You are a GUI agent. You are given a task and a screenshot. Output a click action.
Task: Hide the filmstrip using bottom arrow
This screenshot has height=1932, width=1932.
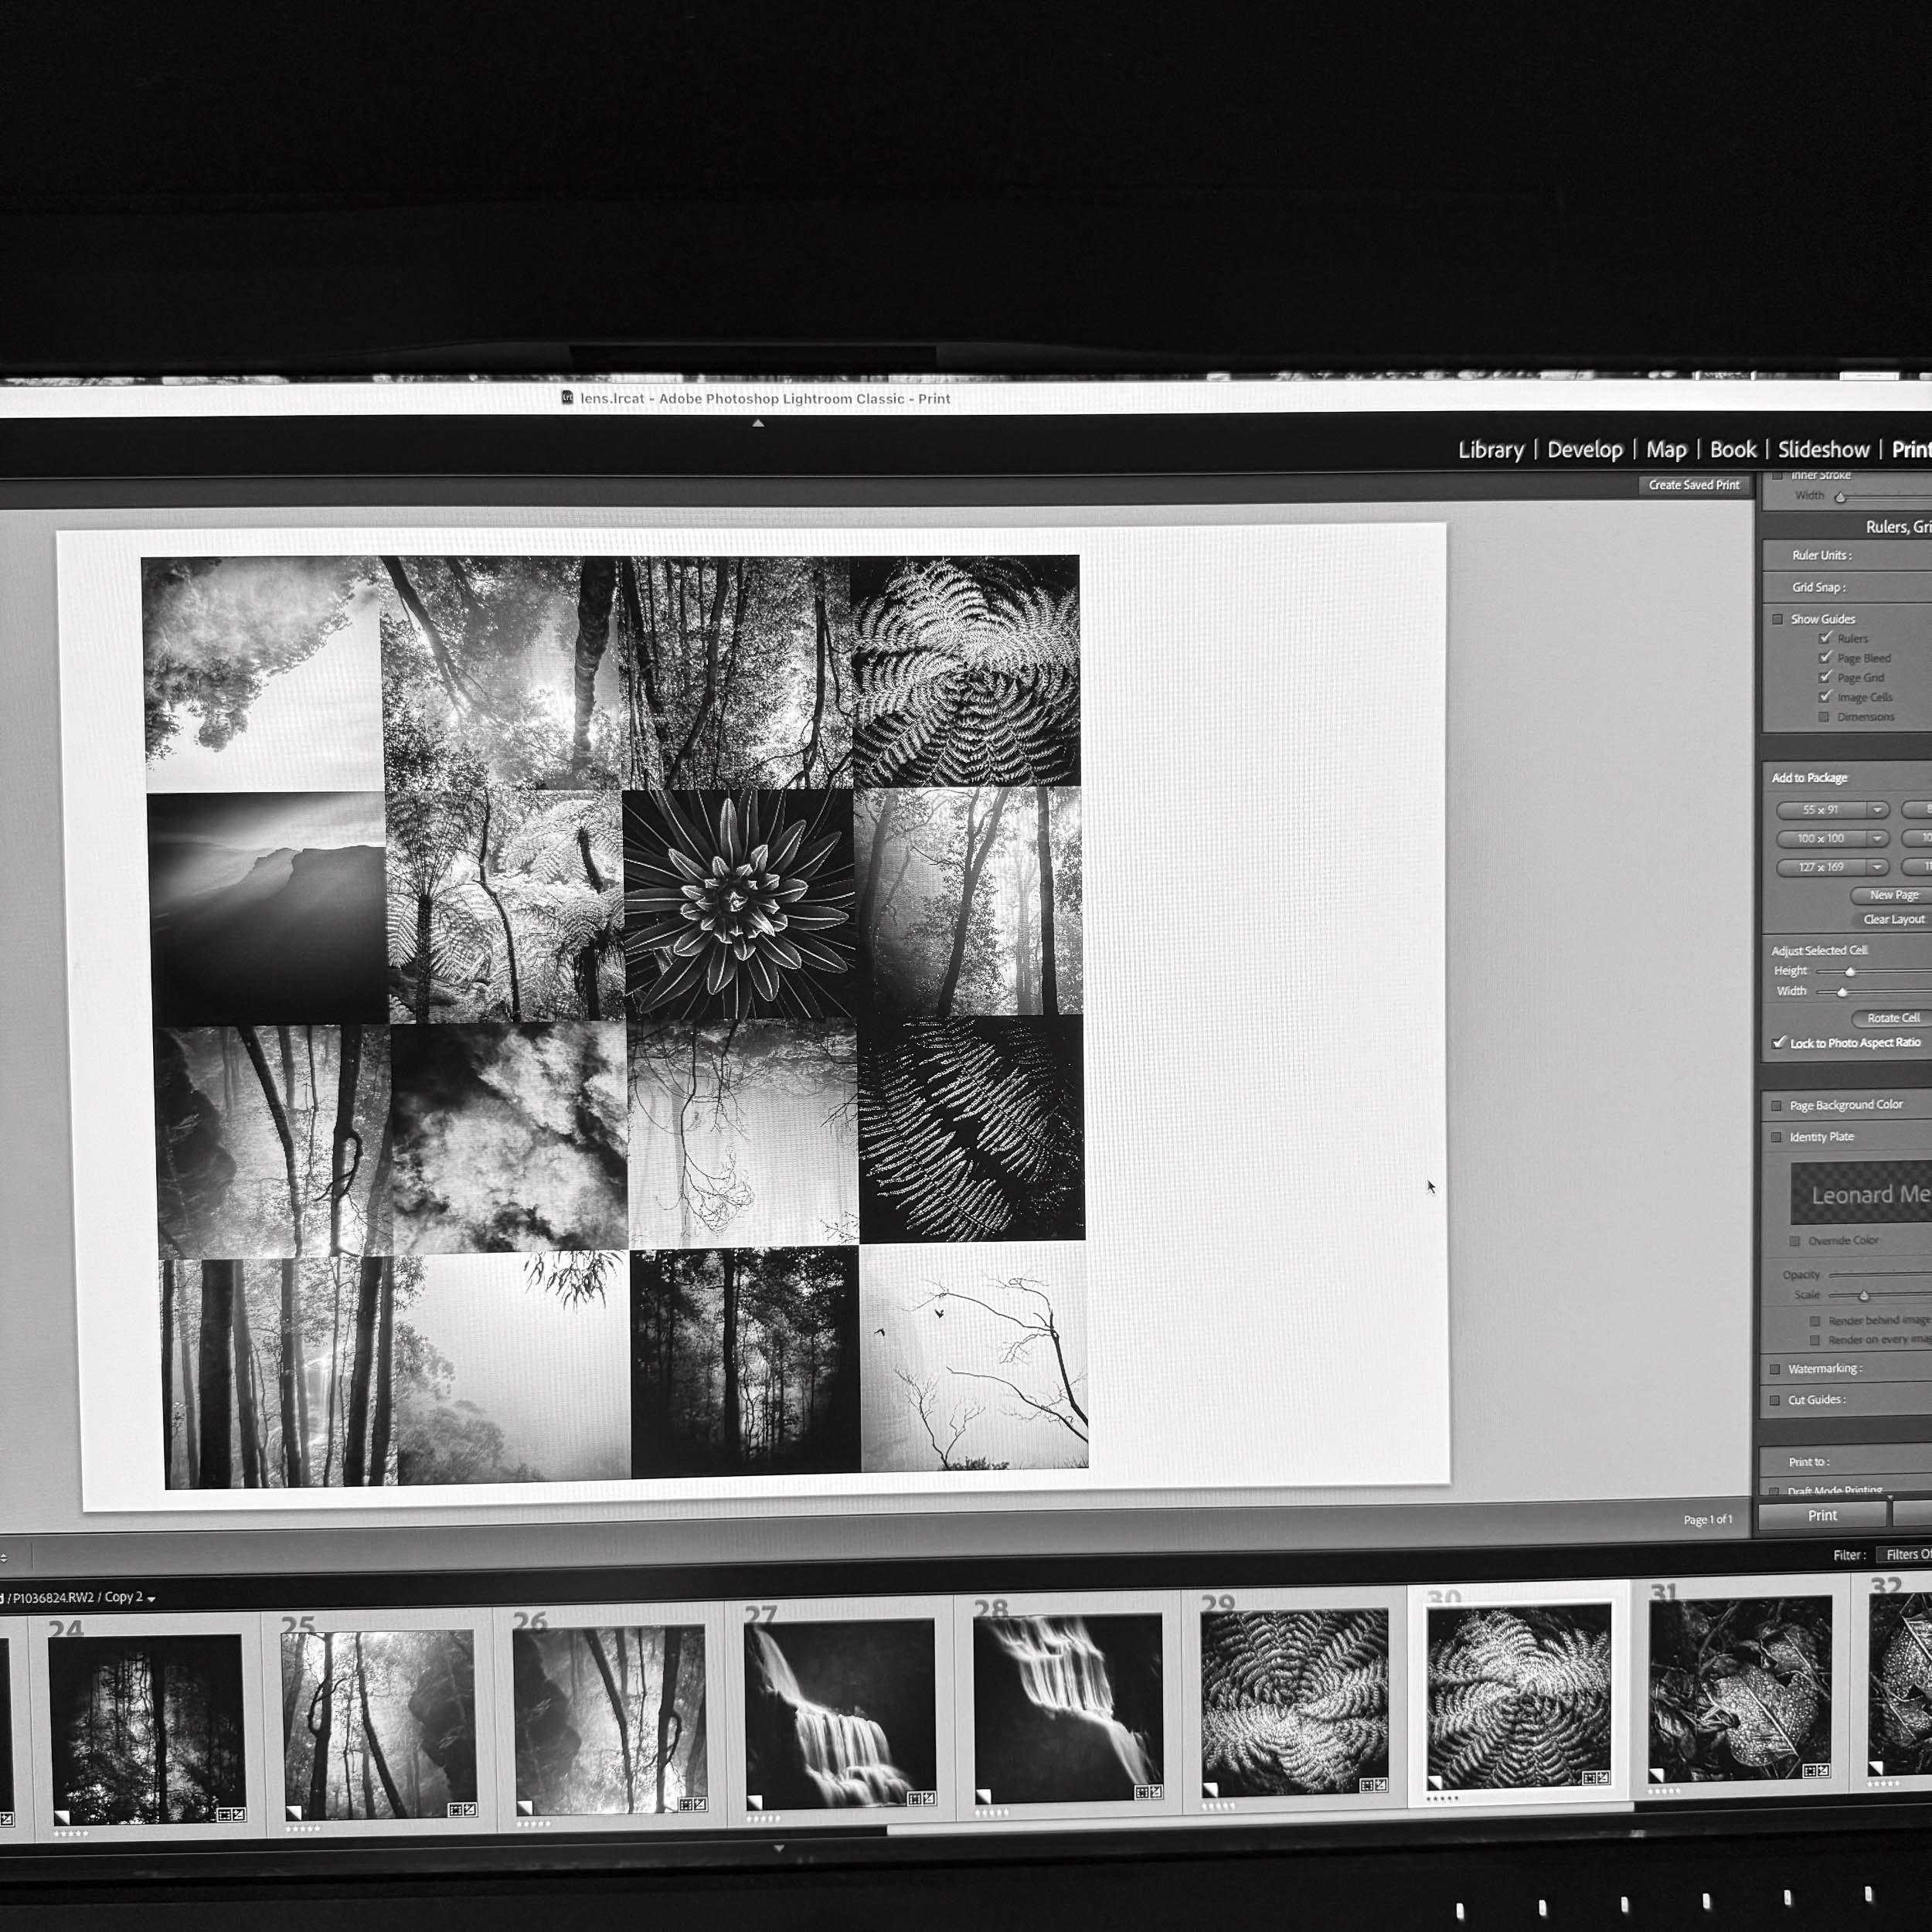point(779,1849)
